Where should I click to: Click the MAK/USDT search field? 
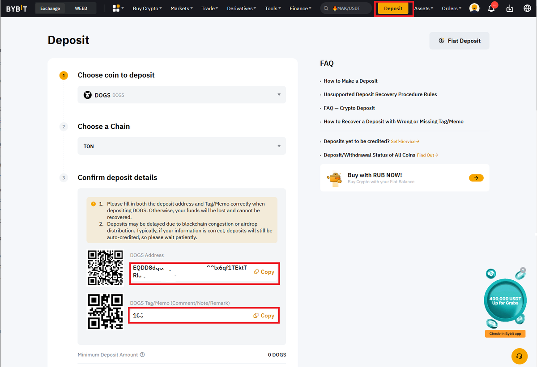346,8
